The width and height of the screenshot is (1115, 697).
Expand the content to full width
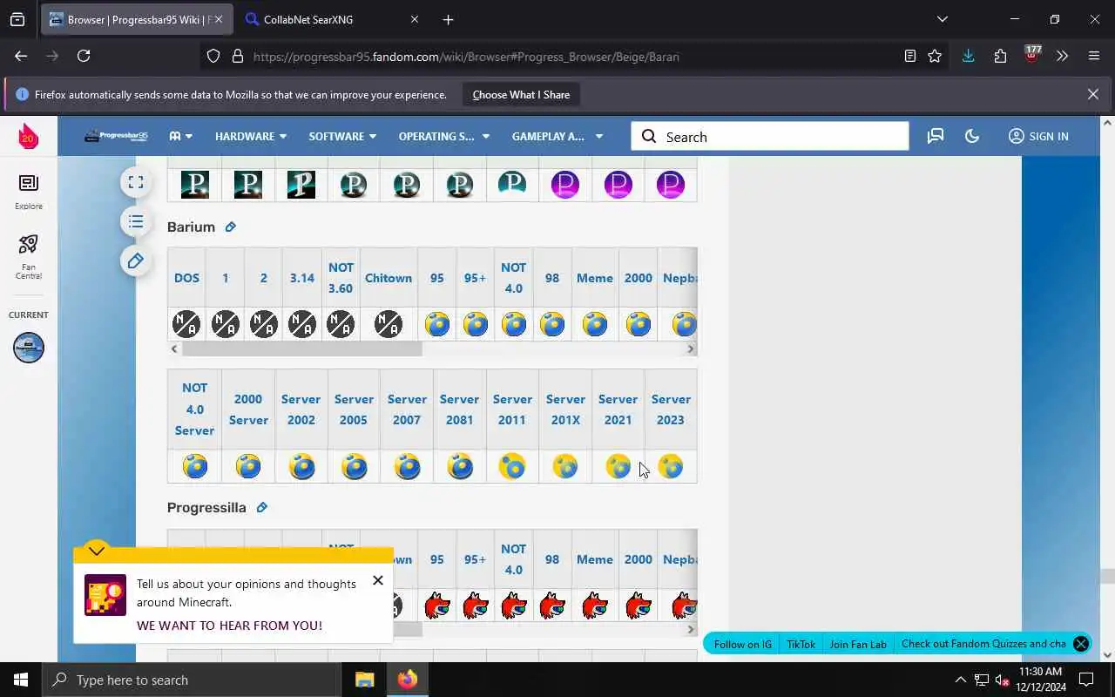(136, 182)
